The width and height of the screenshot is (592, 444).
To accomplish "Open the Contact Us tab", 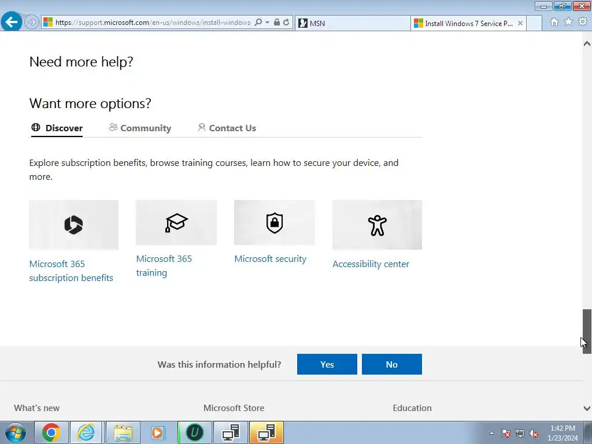I will [x=227, y=128].
